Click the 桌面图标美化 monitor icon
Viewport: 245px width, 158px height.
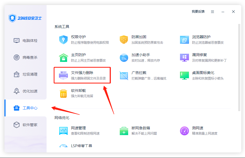click(184, 75)
